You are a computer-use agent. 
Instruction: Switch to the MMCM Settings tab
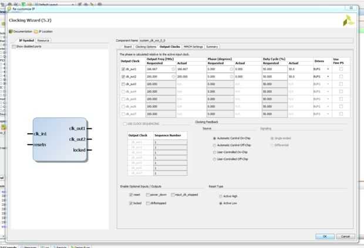tap(193, 46)
